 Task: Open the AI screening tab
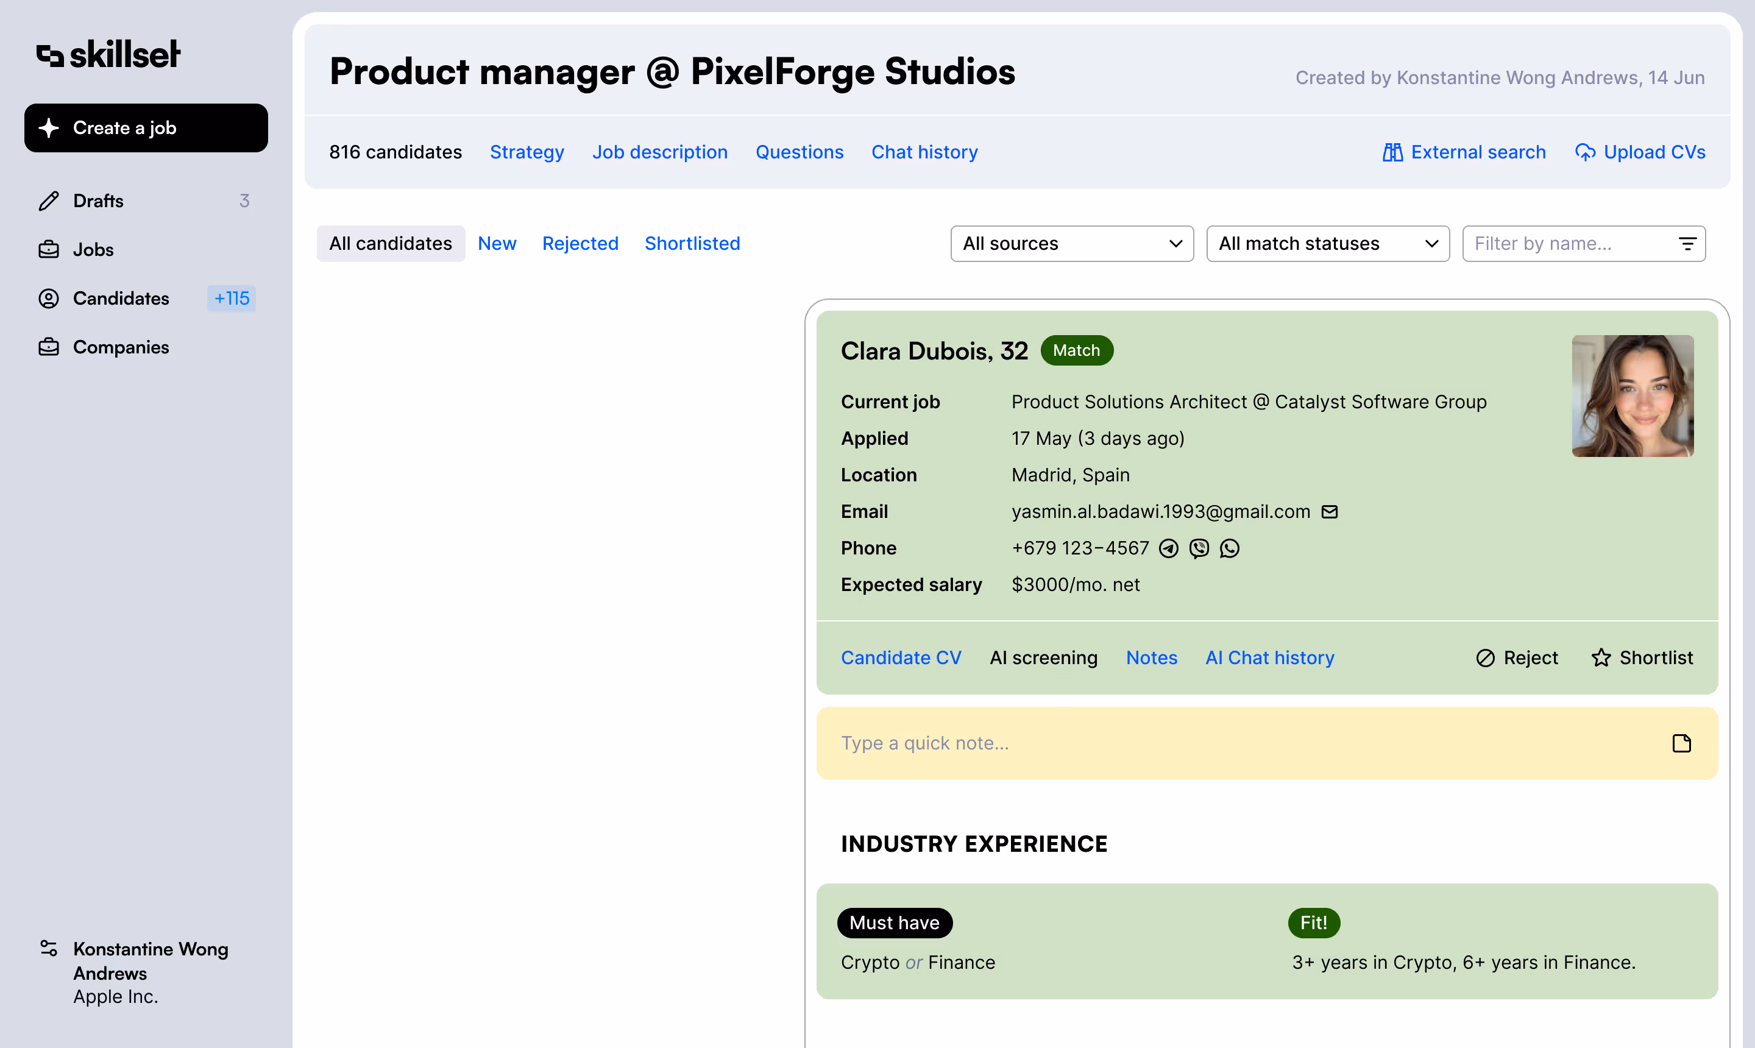tap(1044, 657)
